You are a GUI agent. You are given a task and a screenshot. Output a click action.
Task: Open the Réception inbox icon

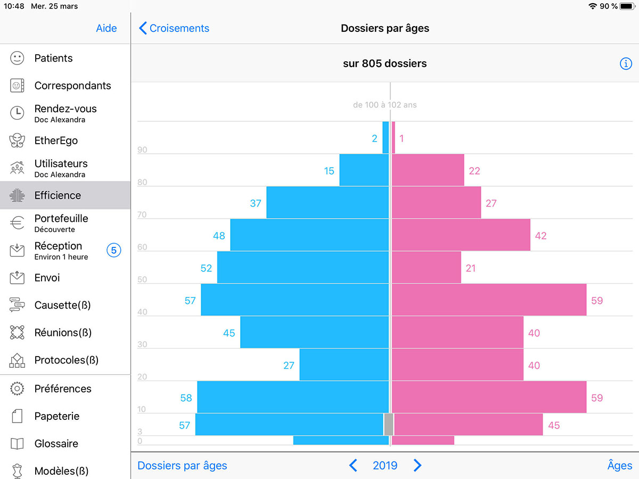(x=18, y=250)
